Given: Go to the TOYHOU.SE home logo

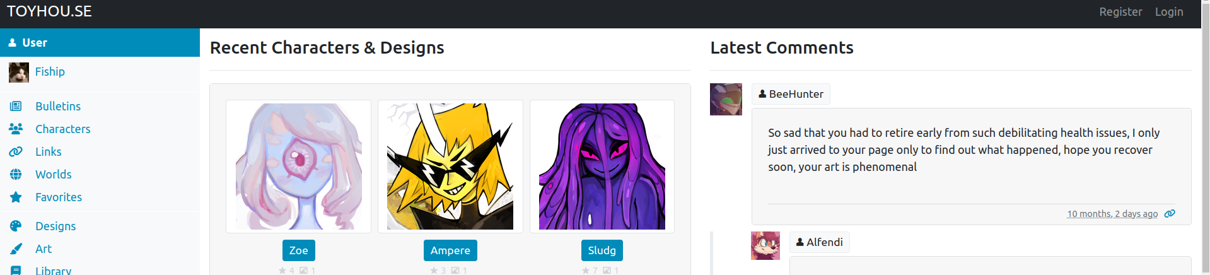Looking at the screenshot, I should pyautogui.click(x=49, y=11).
